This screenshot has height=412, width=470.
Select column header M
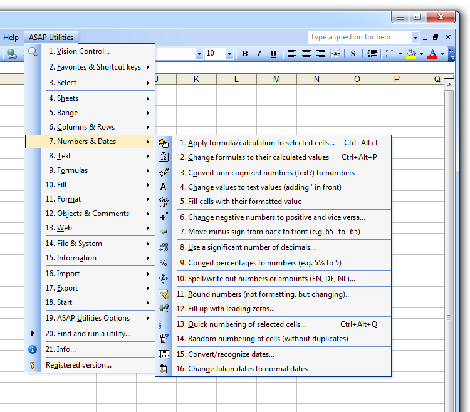pos(276,79)
